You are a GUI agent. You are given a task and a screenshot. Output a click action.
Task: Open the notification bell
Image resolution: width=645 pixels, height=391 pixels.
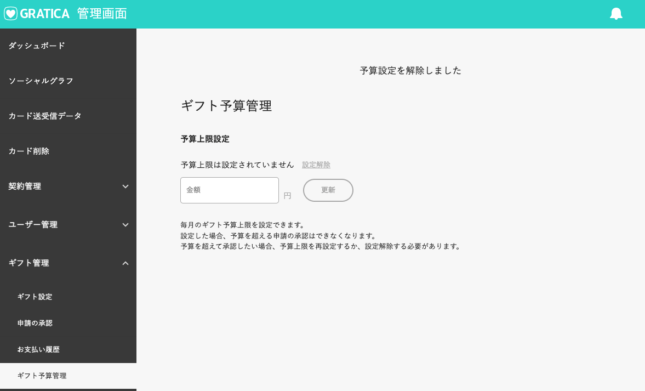(x=616, y=14)
